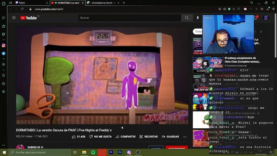Click the GUARDAR save button
This screenshot has width=277, height=156.
171,136
